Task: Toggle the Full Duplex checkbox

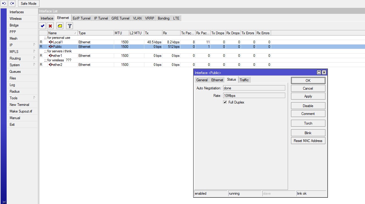Action: [225, 102]
